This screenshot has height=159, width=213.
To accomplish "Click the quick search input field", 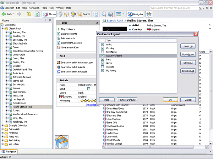I will [174, 8].
